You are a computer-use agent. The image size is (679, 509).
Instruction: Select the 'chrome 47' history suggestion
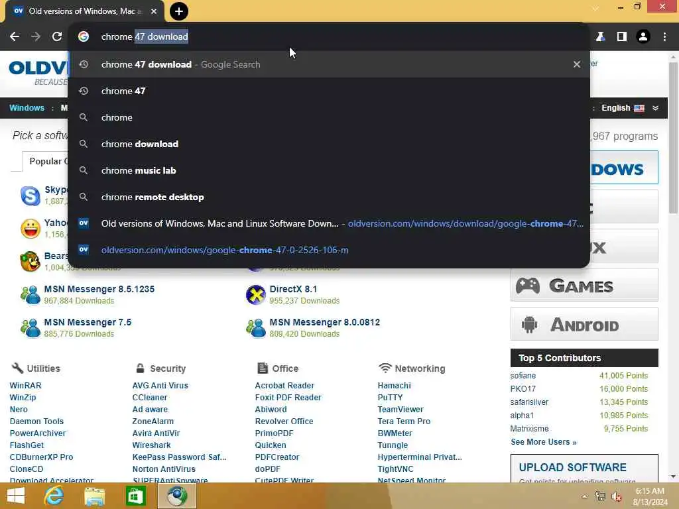tap(329, 91)
